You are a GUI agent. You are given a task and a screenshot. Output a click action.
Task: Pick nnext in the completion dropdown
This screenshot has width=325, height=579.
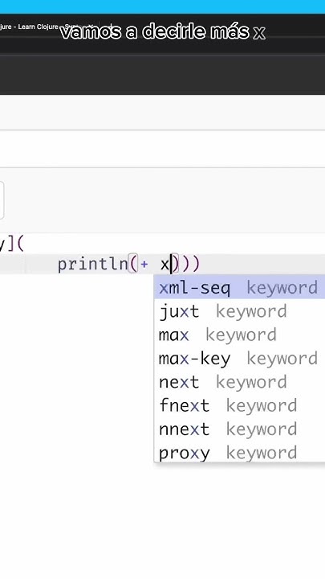pyautogui.click(x=239, y=429)
